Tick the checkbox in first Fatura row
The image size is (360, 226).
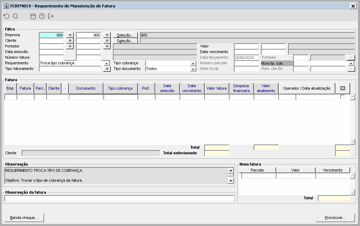pyautogui.click(x=342, y=97)
